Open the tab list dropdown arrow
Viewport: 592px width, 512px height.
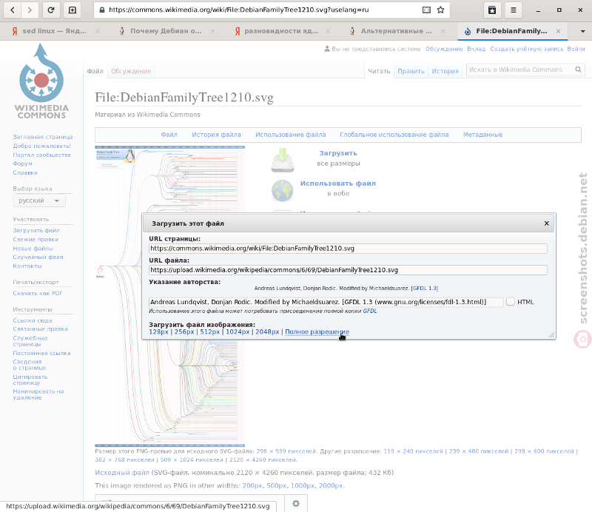[x=582, y=31]
